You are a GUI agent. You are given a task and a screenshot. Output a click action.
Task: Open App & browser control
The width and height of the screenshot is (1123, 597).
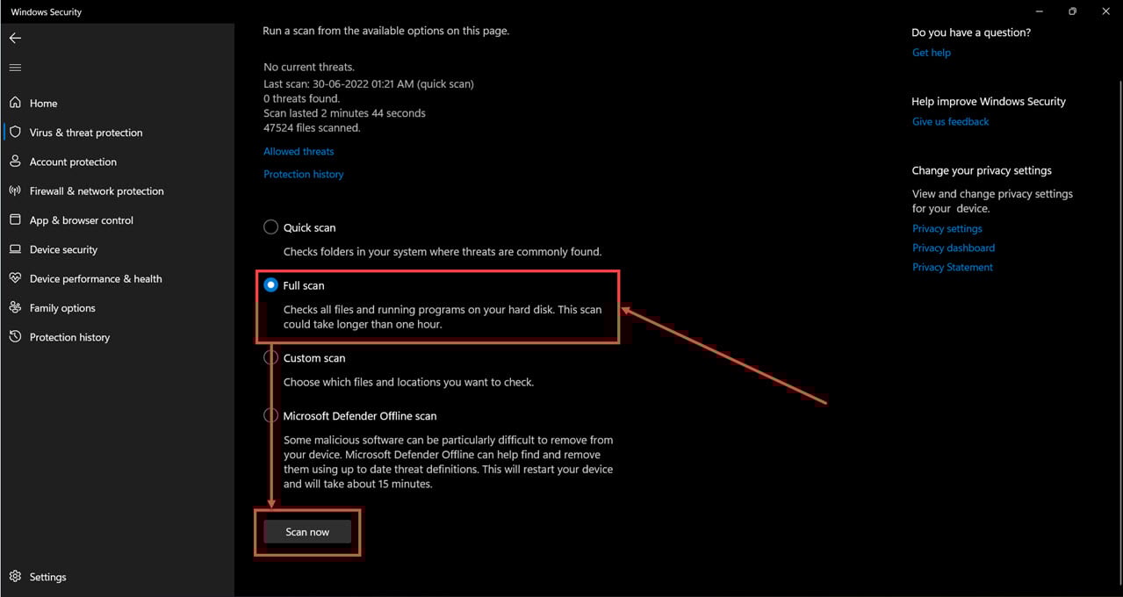coord(81,219)
